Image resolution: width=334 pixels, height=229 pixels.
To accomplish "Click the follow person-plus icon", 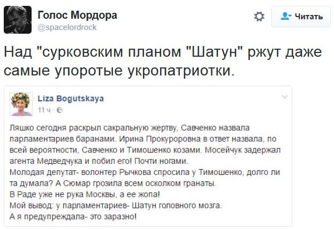I will 285,17.
